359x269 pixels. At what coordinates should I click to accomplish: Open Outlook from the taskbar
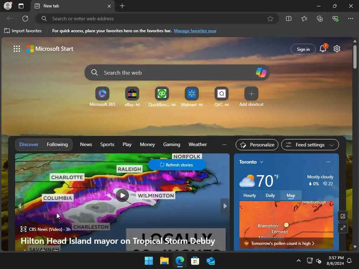[x=210, y=261]
